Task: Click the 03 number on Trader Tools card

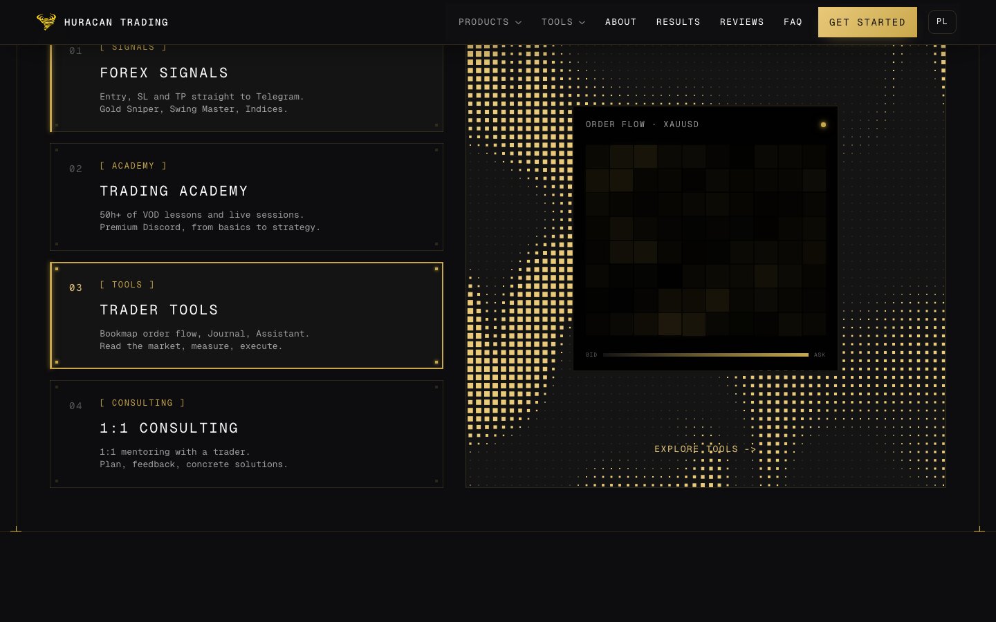Action: tap(75, 288)
